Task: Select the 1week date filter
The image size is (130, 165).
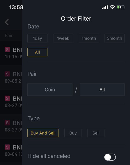Action: pyautogui.click(x=63, y=38)
